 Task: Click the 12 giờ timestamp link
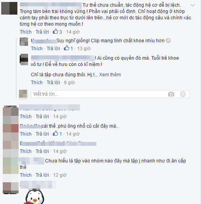click(x=60, y=175)
